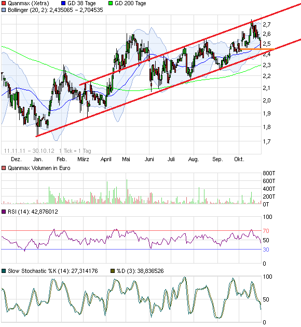Click the Bollinger value text 2,435065 – 2,704535
The width and height of the screenshot is (301, 327).
(76, 10)
